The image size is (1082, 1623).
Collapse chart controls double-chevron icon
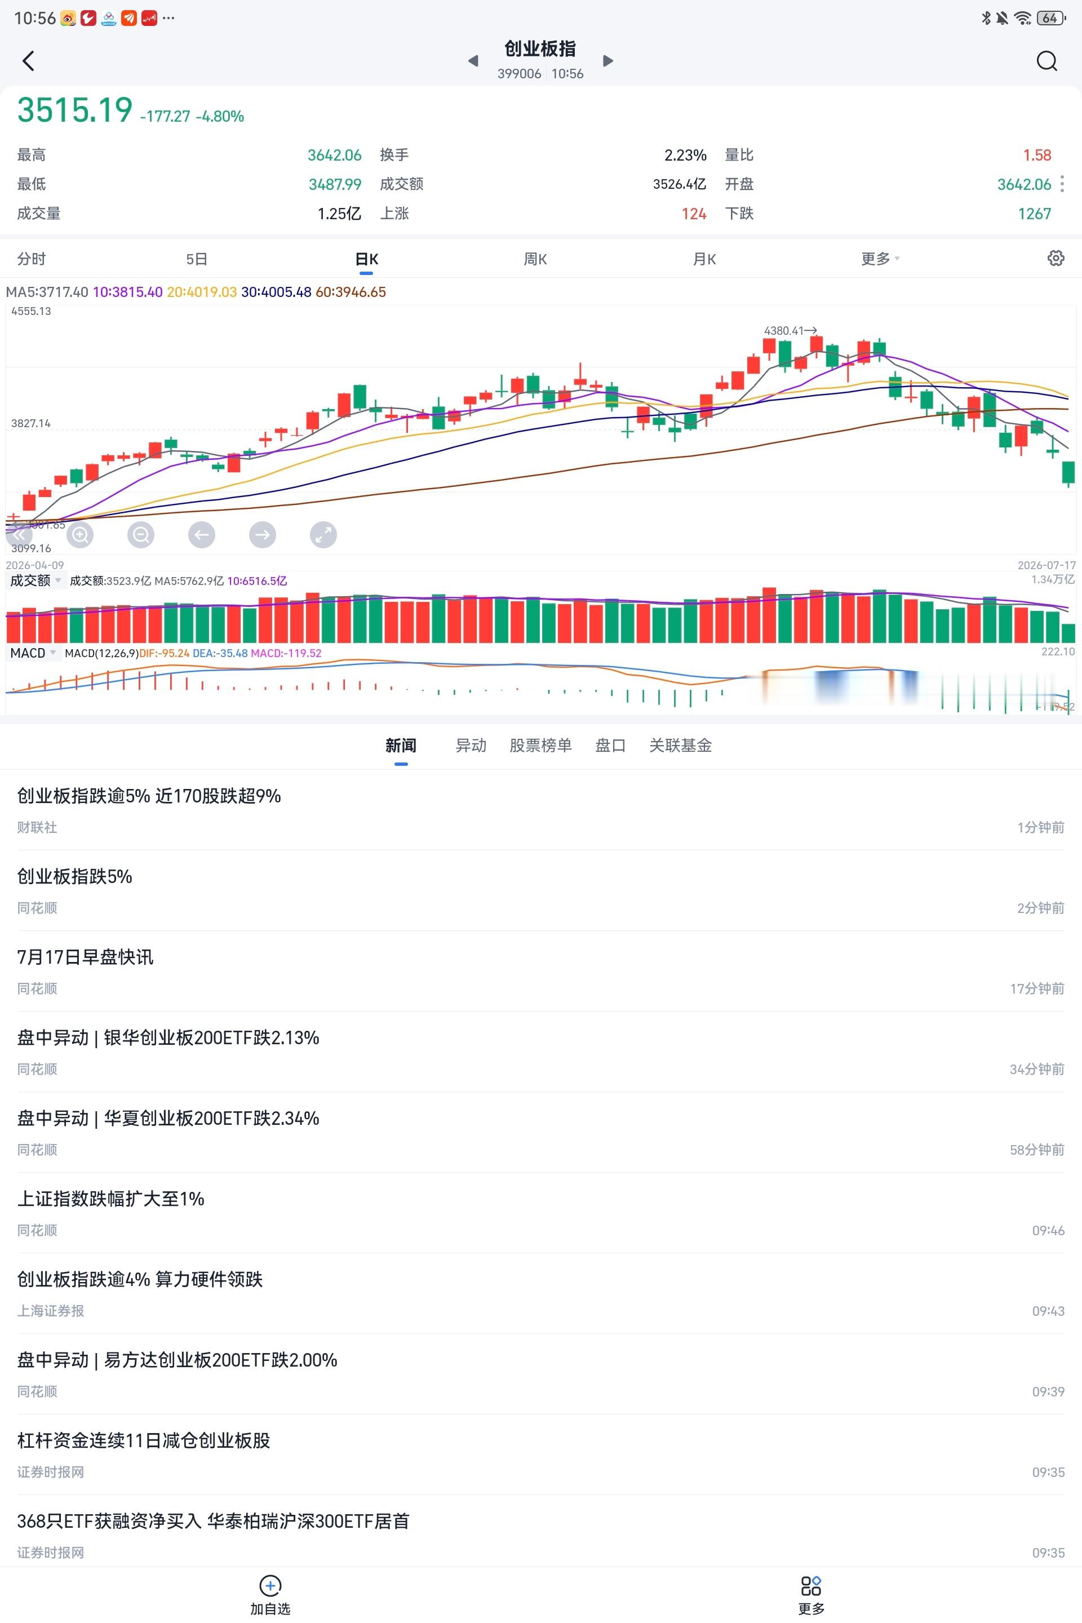pos(19,535)
